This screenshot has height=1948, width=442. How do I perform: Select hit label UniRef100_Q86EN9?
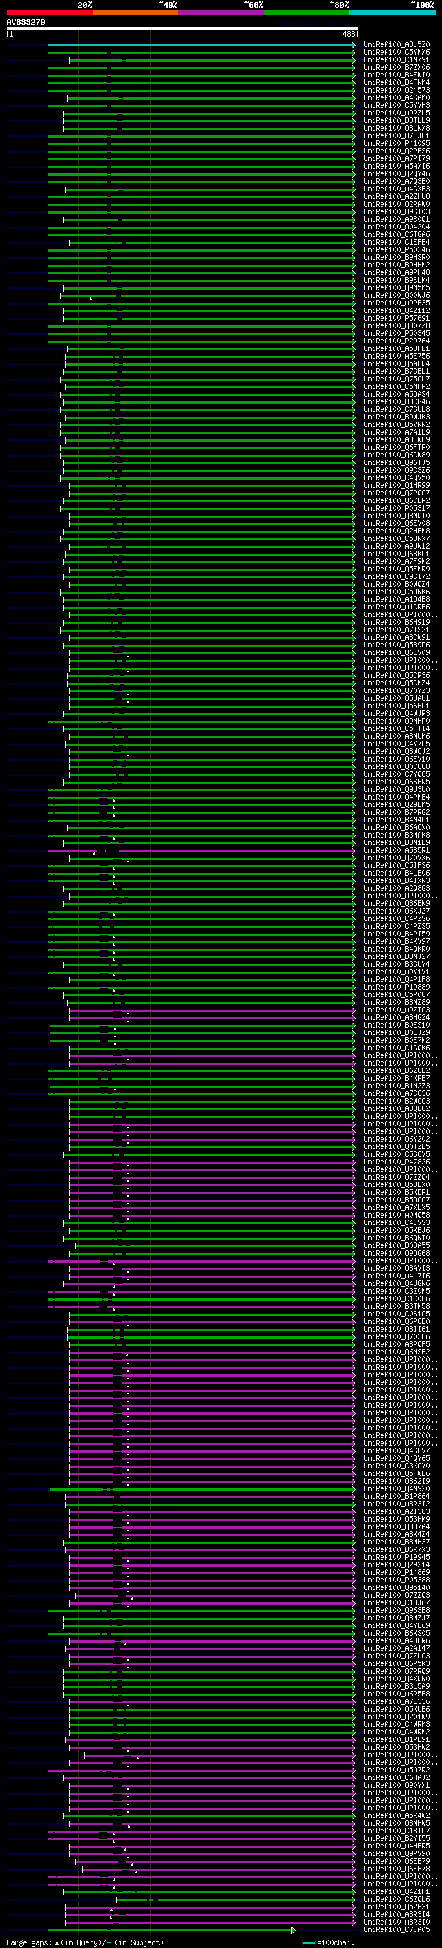[x=396, y=904]
